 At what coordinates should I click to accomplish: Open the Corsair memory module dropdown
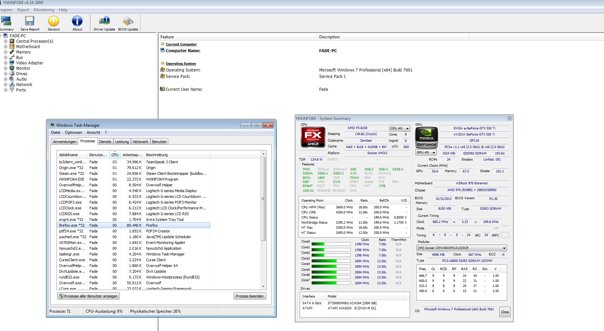(x=461, y=248)
